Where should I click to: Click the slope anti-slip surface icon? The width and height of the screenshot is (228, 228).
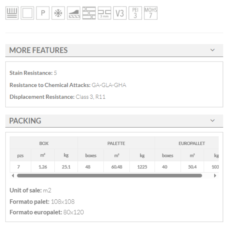pyautogui.click(x=73, y=13)
